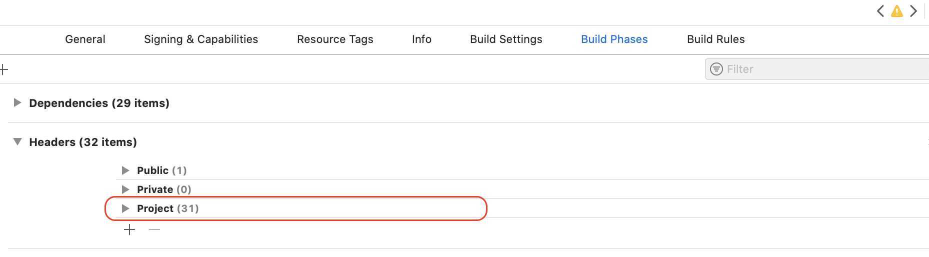Select the Build Rules tab
Image resolution: width=929 pixels, height=257 pixels.
point(715,39)
